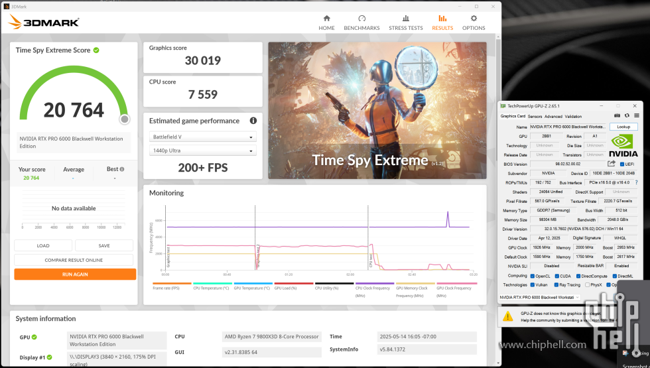Toggle the DirectCompute checkbox
650x368 pixels.
click(578, 276)
